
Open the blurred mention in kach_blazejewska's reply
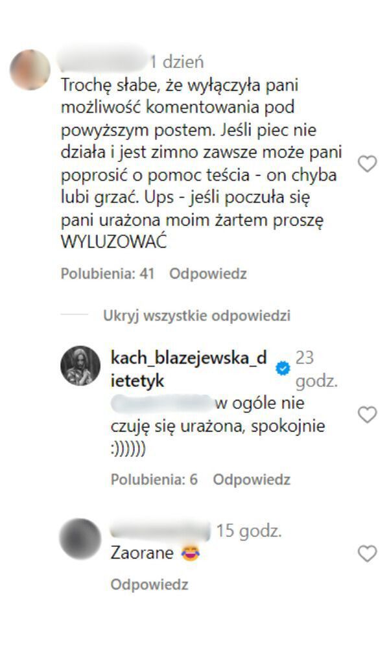(x=162, y=403)
